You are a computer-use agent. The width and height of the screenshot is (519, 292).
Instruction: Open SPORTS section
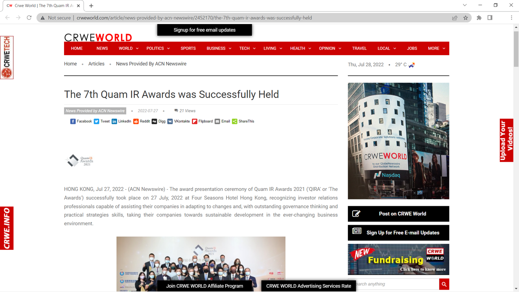(x=188, y=48)
